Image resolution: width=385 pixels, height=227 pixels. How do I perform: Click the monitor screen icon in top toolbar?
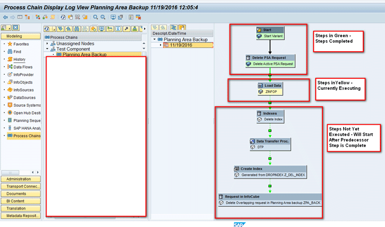pos(113,17)
